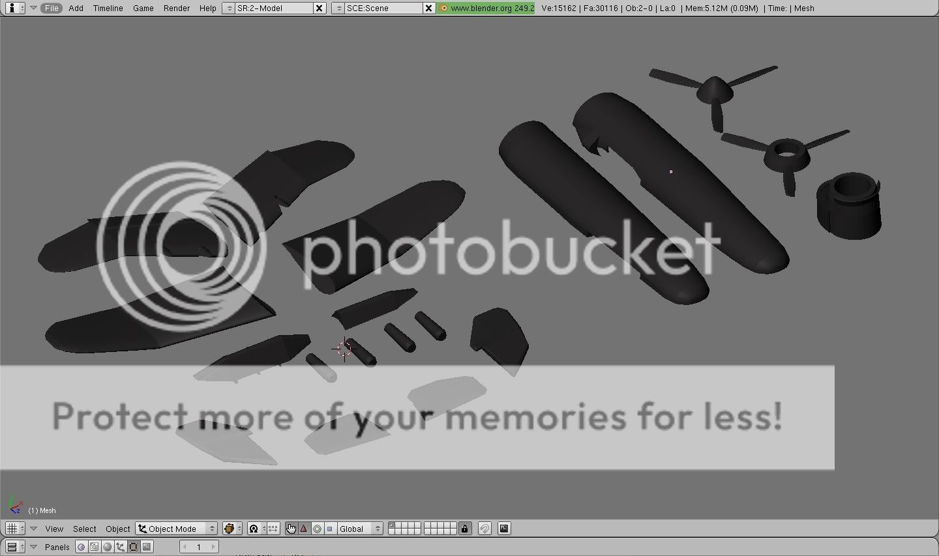Collapse the buttons header menus triangle

pyautogui.click(x=34, y=547)
